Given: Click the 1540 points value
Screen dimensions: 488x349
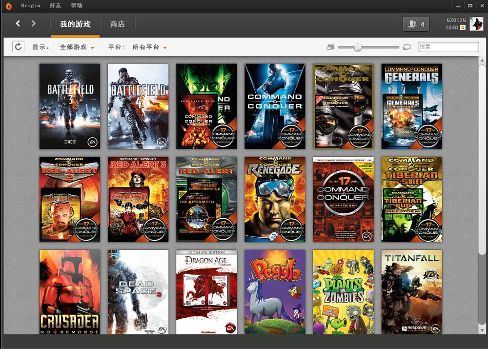Looking at the screenshot, I should pos(451,28).
